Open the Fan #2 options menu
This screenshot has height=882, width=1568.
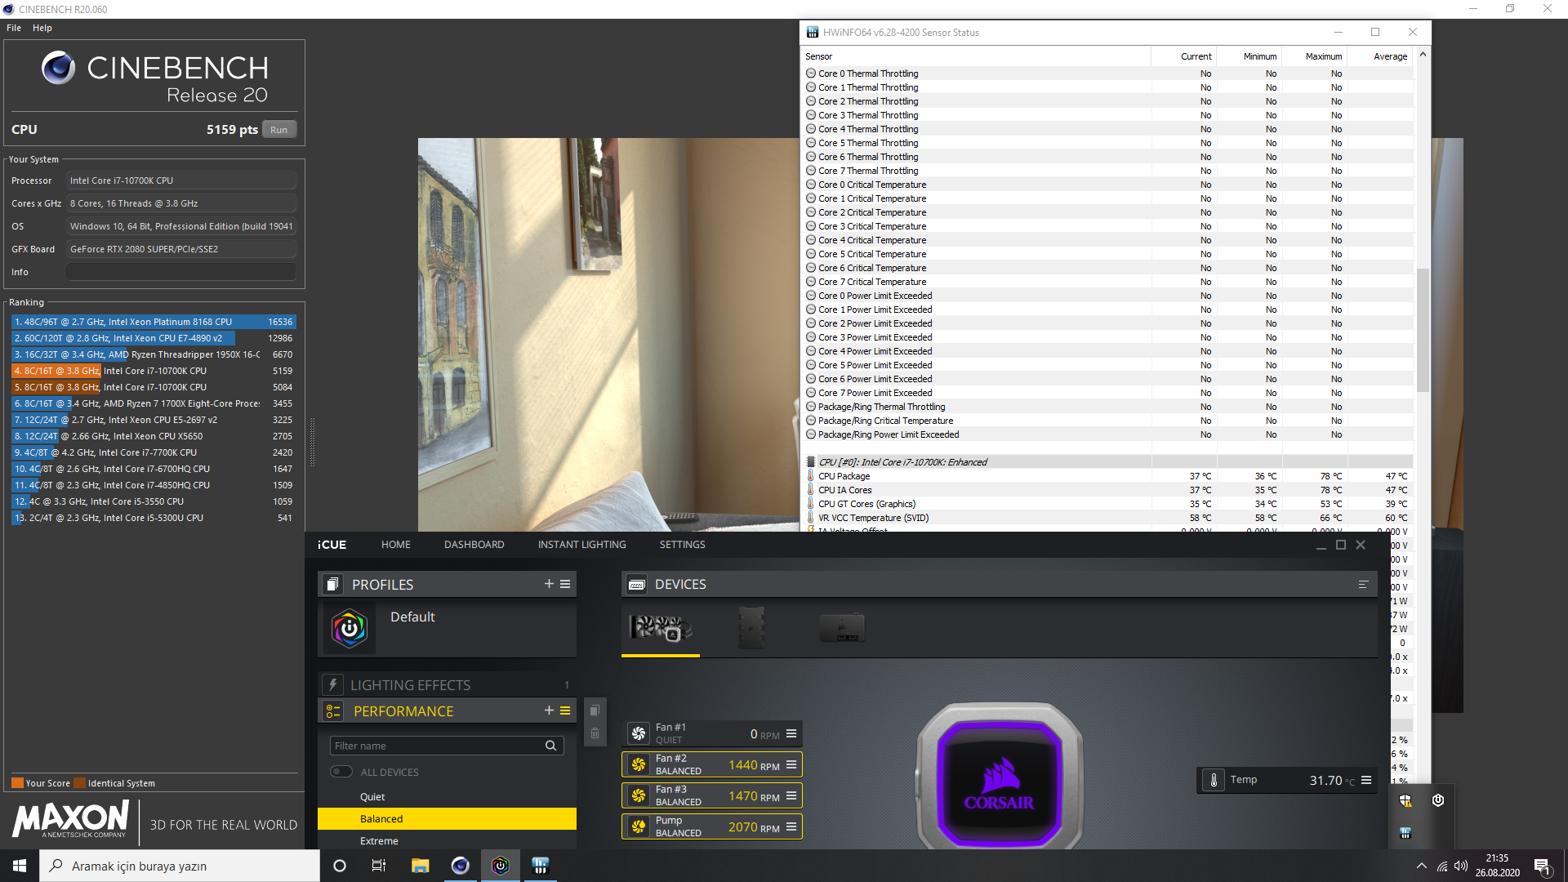coord(791,764)
